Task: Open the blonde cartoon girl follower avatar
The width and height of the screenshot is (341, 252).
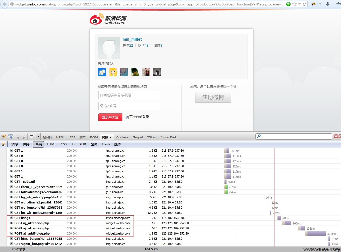Action: click(113, 72)
